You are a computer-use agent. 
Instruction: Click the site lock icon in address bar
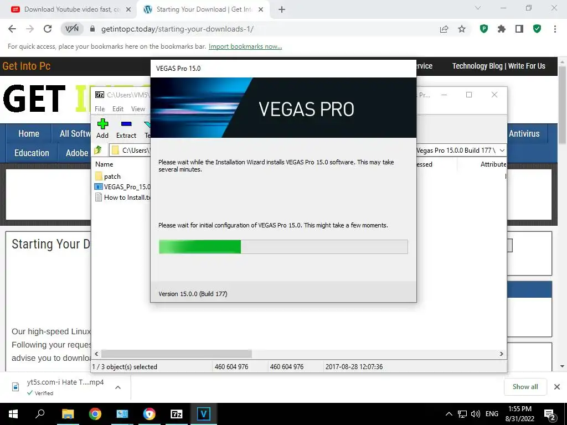point(92,29)
